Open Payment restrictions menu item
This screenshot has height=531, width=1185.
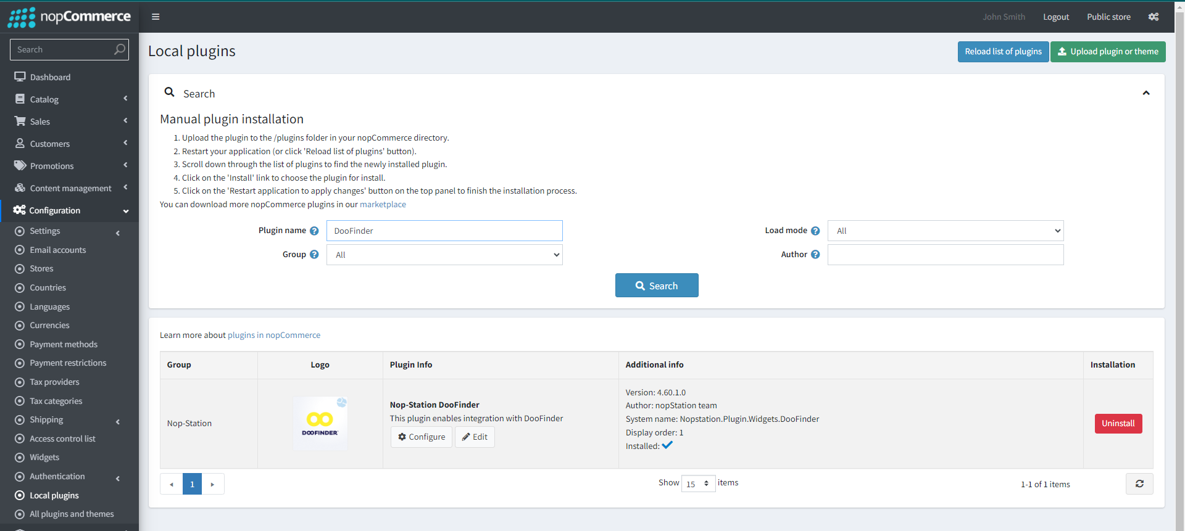[x=69, y=363]
